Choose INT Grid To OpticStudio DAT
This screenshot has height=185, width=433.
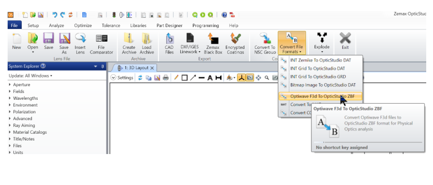(x=320, y=68)
